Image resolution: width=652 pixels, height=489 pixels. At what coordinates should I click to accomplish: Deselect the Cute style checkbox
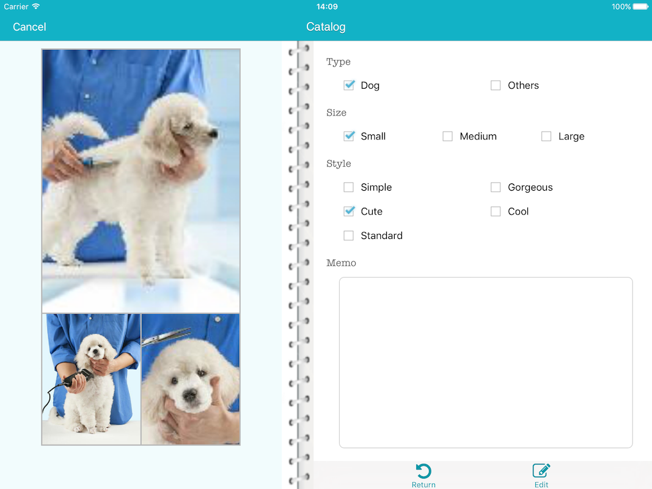coord(349,211)
